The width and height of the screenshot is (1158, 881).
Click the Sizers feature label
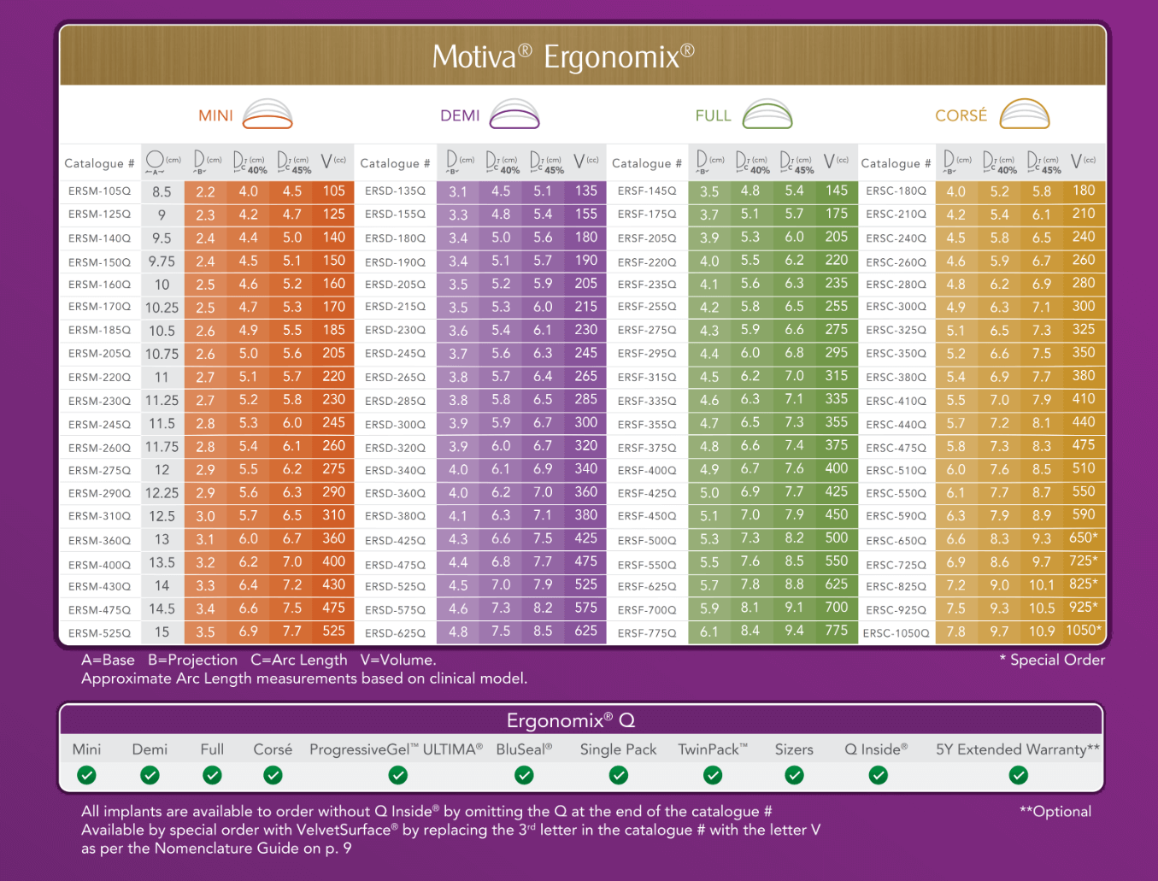point(794,749)
